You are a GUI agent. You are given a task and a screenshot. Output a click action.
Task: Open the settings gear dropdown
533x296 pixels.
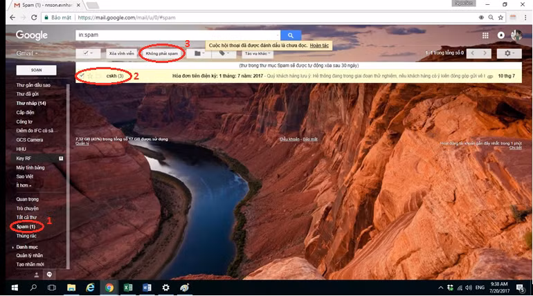(511, 53)
